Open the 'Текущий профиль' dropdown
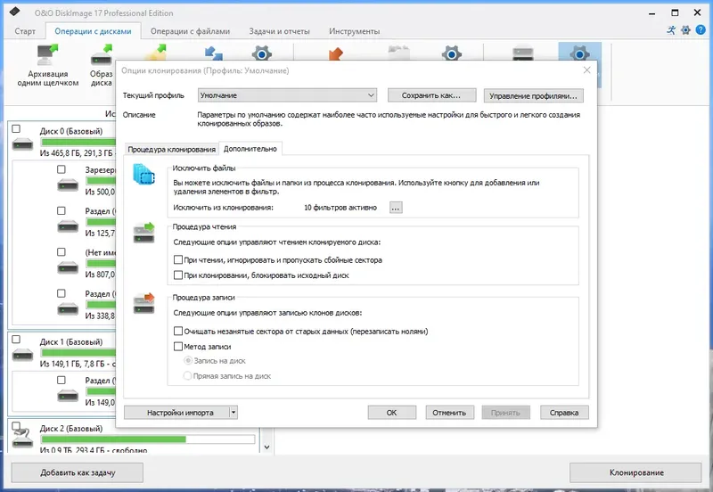Viewport: 713px width, 492px height. click(287, 95)
